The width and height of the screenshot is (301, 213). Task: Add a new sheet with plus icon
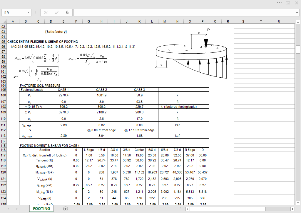pos(66,209)
